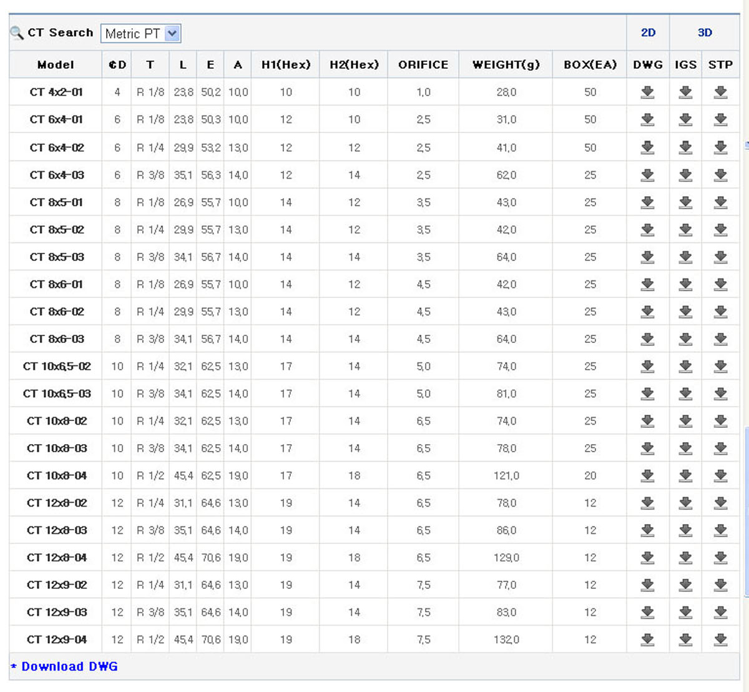Image resolution: width=749 pixels, height=692 pixels.
Task: Click thread size R 1/2 in CT 12x8-04 row
Action: [x=150, y=558]
